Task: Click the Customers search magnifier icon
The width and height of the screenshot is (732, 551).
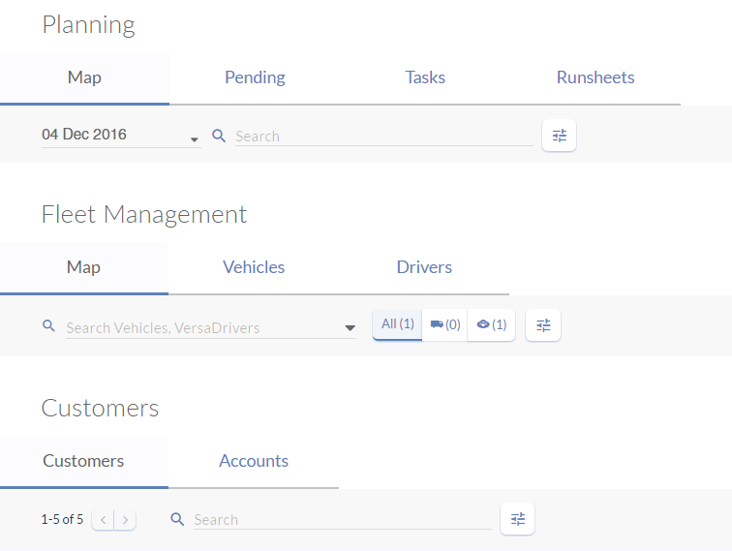Action: click(x=177, y=519)
